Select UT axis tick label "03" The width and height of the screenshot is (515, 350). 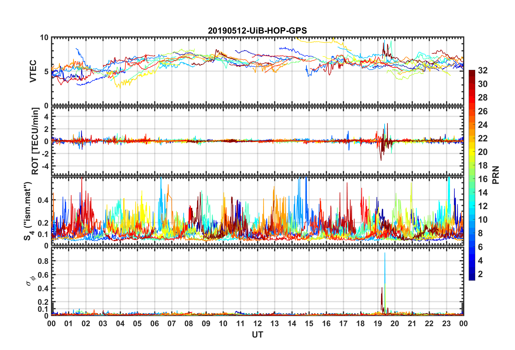click(103, 323)
